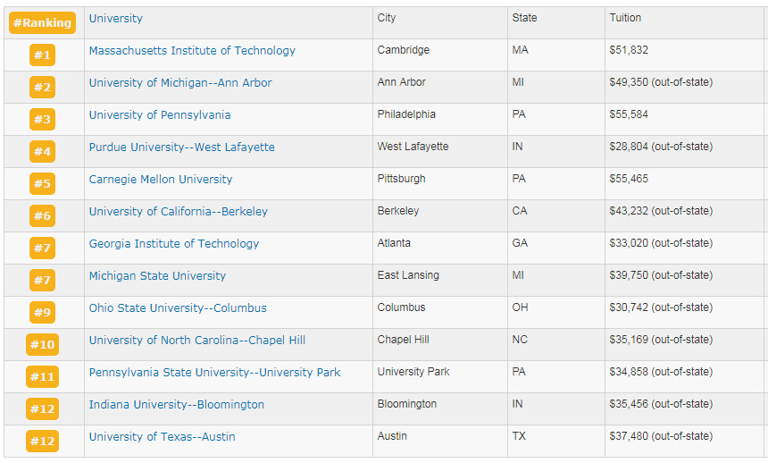Open Massachusetts Institute of Technology link
Screen dimensions: 768x463
pyautogui.click(x=192, y=51)
